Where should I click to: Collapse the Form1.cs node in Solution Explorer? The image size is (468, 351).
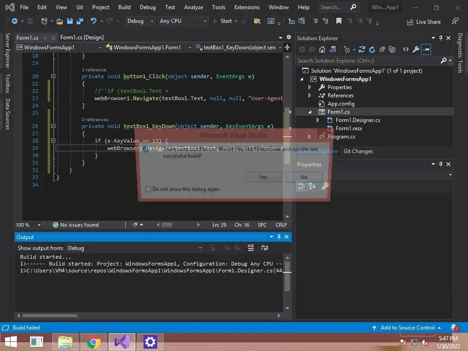pyautogui.click(x=310, y=112)
